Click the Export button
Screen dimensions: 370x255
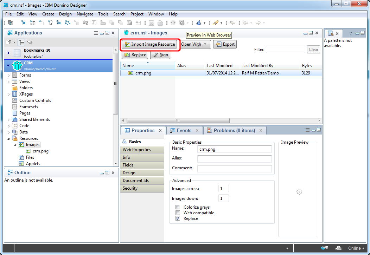click(225, 44)
